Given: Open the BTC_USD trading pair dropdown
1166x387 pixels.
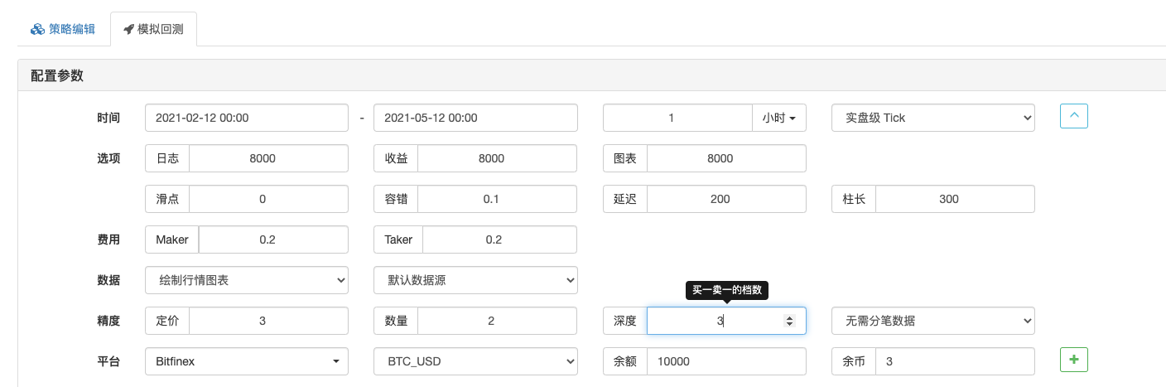Looking at the screenshot, I should pos(475,361).
